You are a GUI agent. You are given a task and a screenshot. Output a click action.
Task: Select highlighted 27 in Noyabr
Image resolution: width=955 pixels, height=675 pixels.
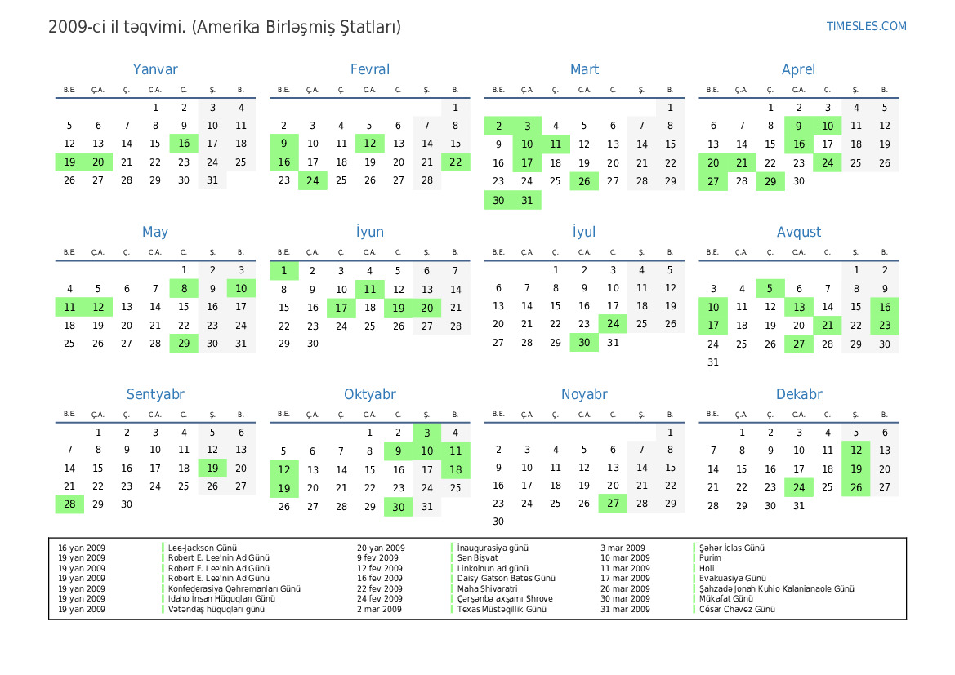pos(613,504)
